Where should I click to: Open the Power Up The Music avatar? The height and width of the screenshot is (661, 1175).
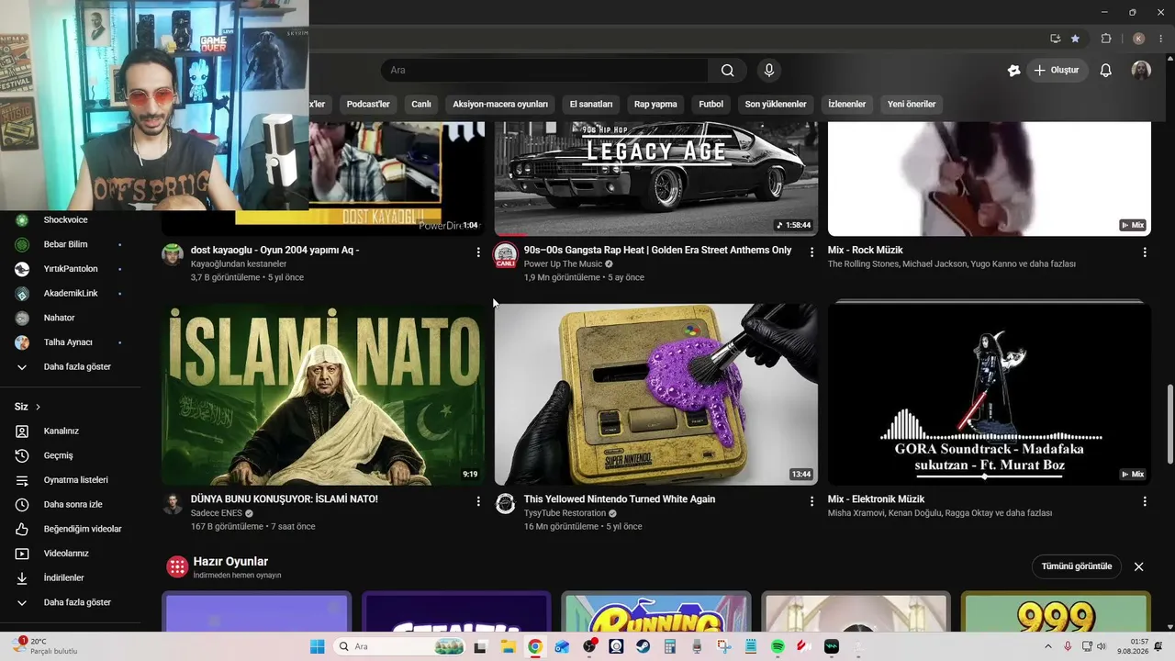coord(506,254)
